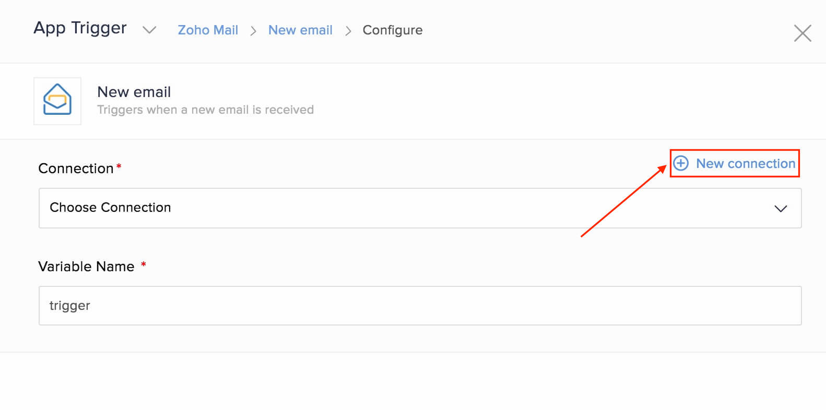Open the App Trigger dropdown chevron

[149, 30]
